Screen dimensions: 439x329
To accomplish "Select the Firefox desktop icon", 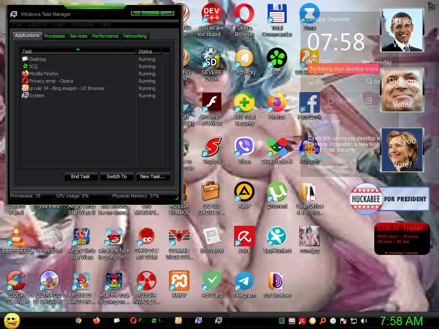I will [x=277, y=106].
